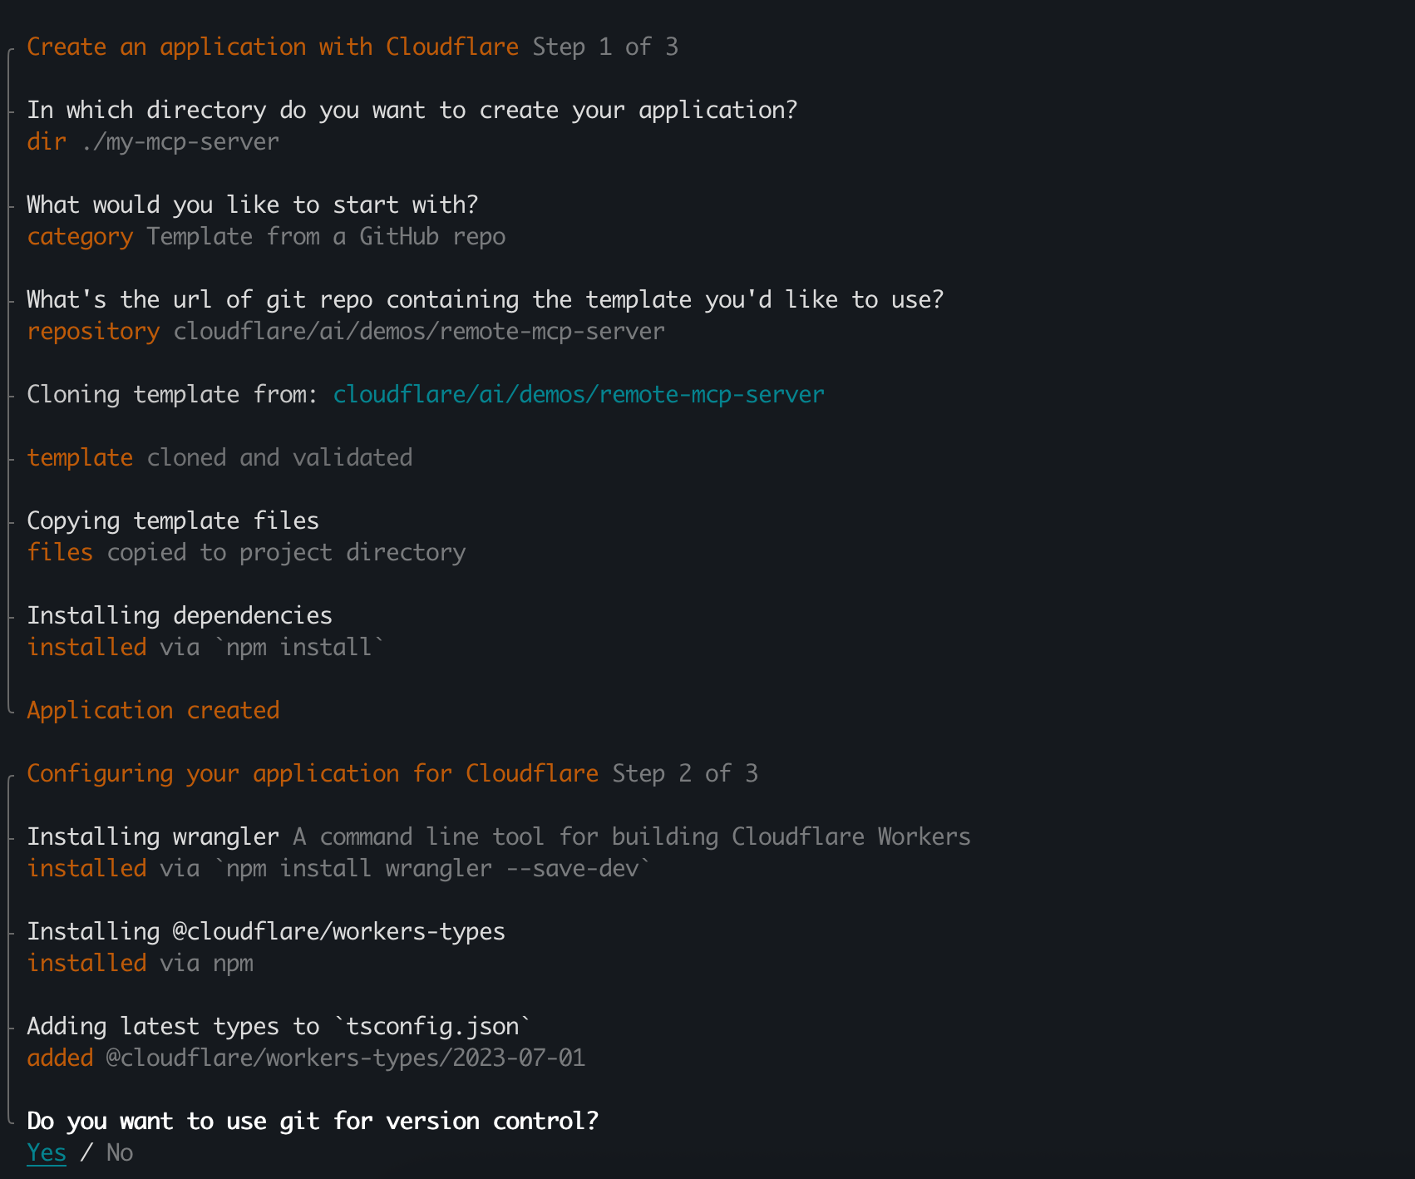This screenshot has height=1179, width=1415.
Task: Click the 'Configuring your application for Cloudflare' heading
Action: coord(313,773)
